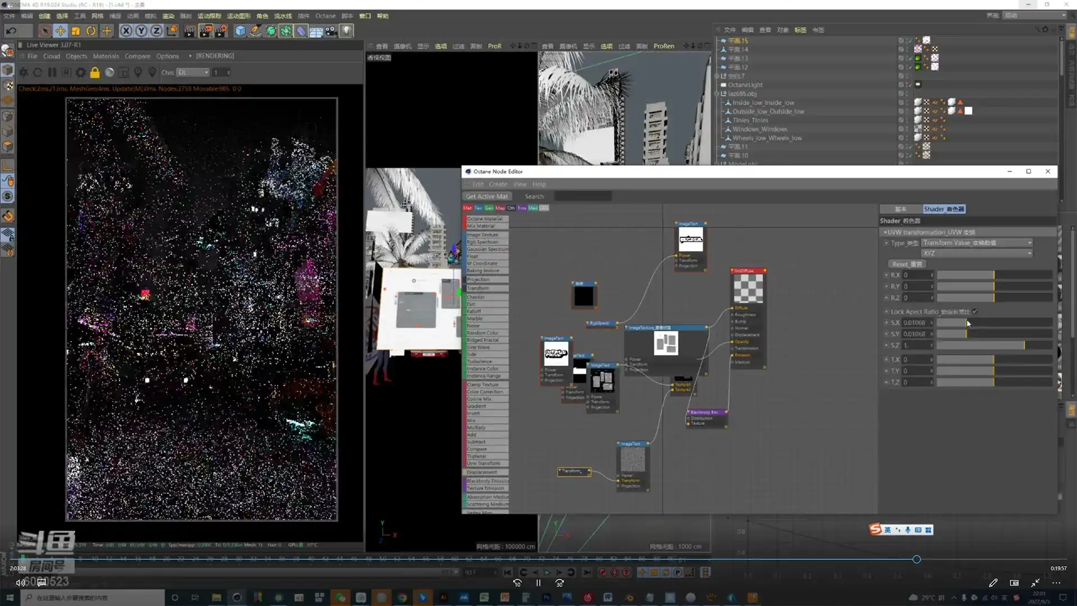The image size is (1077, 606).
Task: Click the lock resolution icon in Live Viewer
Action: [x=95, y=72]
